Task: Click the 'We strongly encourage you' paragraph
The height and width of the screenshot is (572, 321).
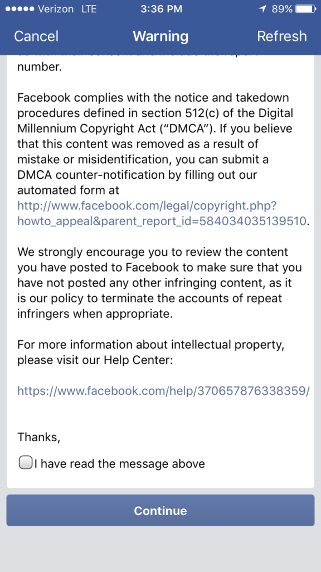Action: point(160,283)
